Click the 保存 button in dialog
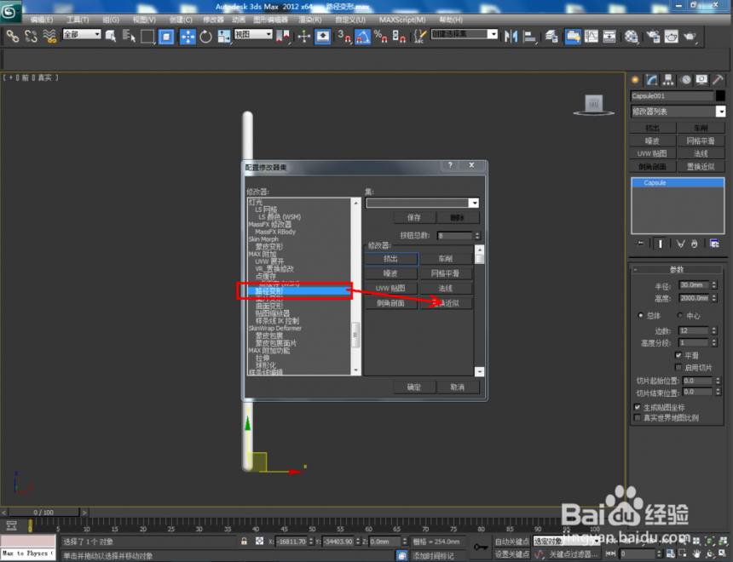 click(414, 218)
